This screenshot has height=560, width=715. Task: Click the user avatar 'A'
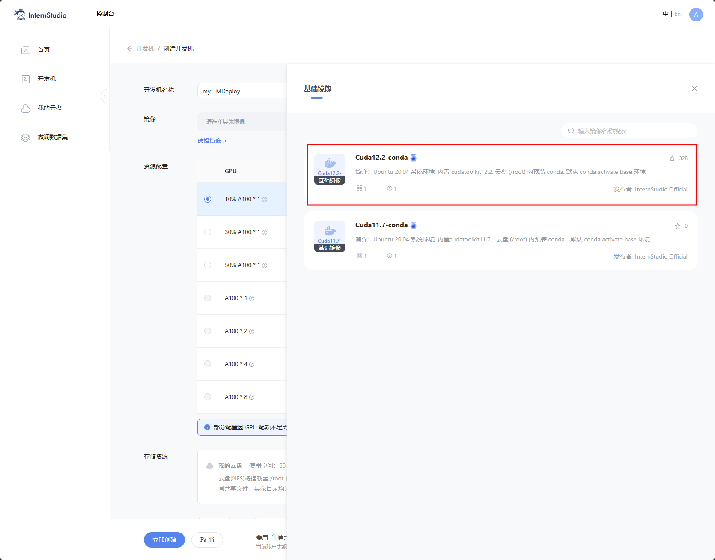click(x=696, y=15)
